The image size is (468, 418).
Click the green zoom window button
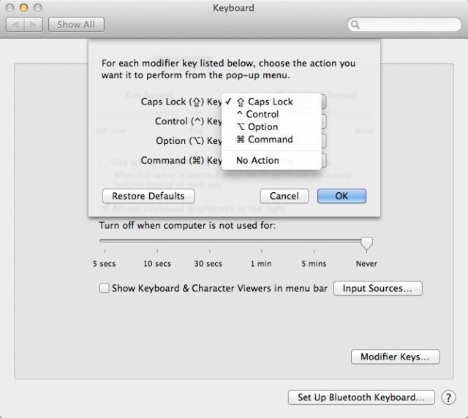(x=37, y=8)
